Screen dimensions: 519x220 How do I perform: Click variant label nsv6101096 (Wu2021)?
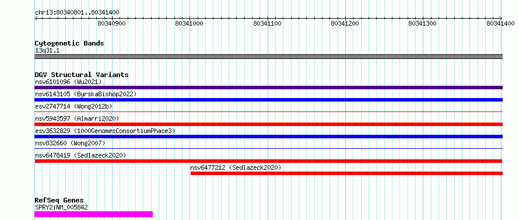(68, 82)
